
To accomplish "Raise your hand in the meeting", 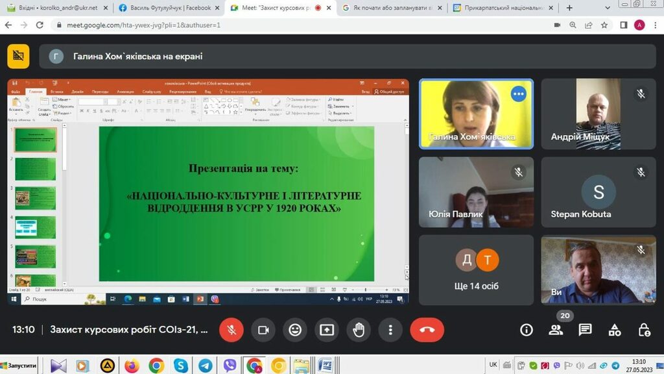I will pyautogui.click(x=359, y=330).
